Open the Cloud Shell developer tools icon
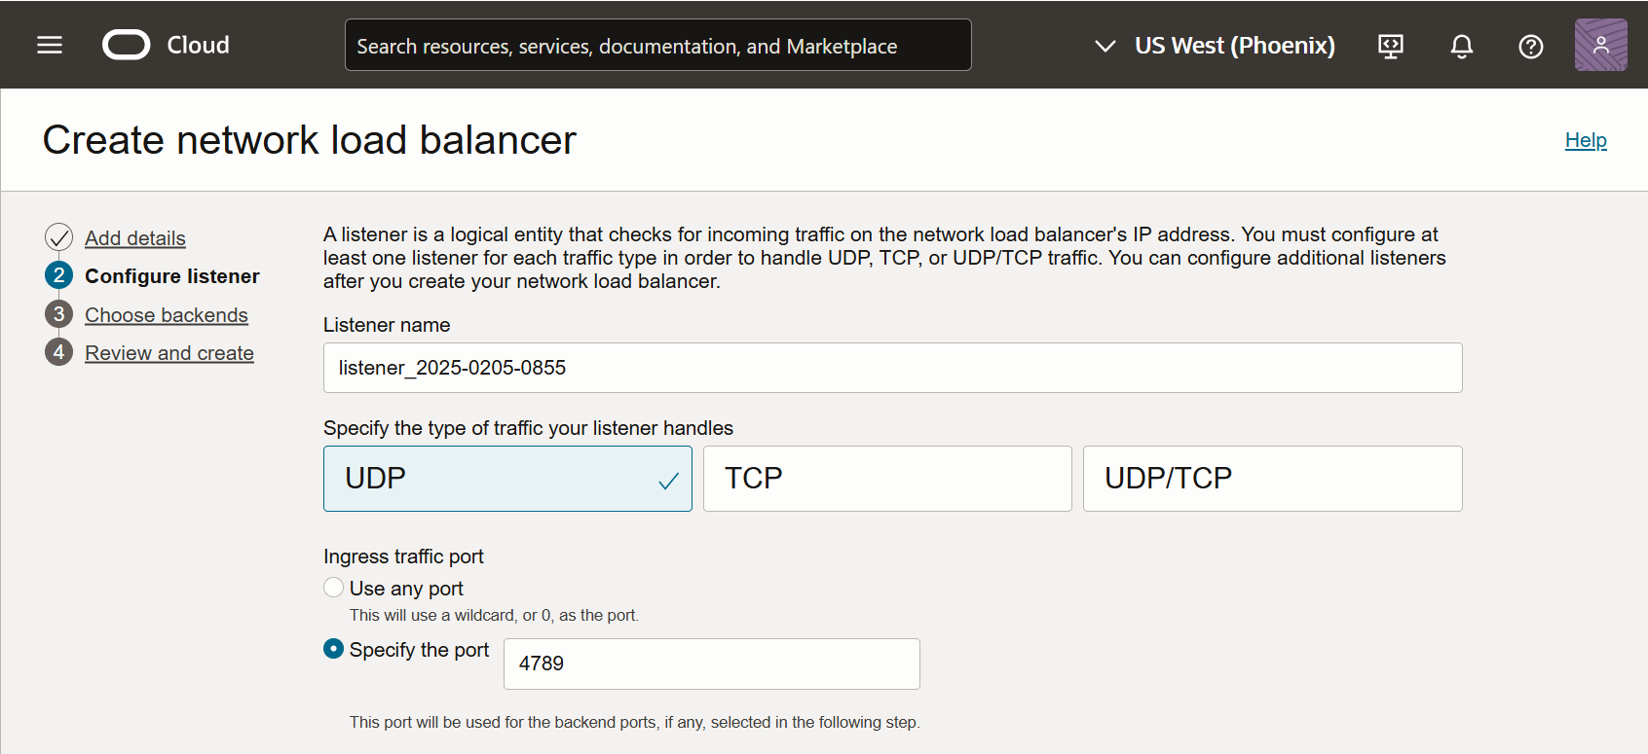Screen dimensions: 1648x754 (x=1391, y=46)
